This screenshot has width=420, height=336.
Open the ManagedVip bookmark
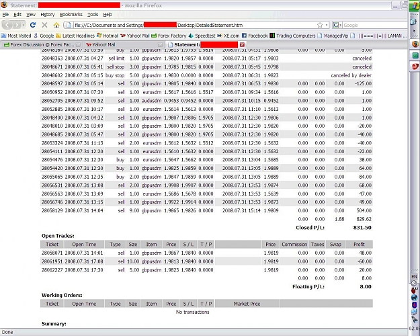[x=333, y=36]
